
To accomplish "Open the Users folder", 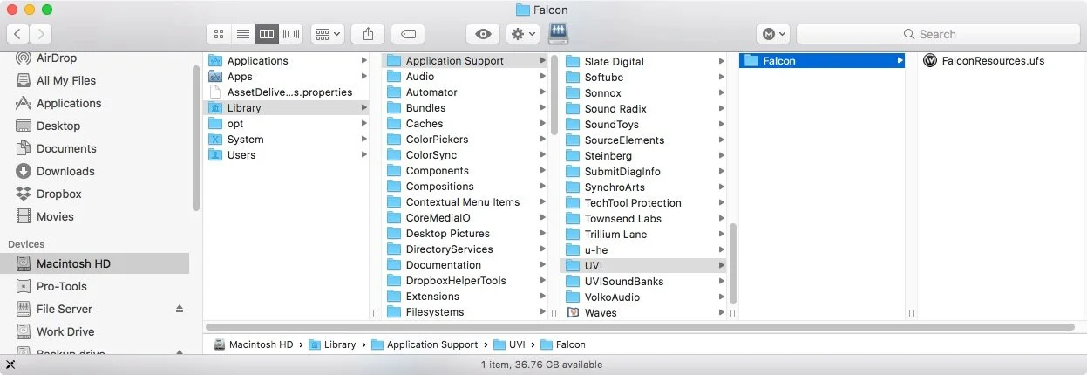I will click(x=241, y=155).
